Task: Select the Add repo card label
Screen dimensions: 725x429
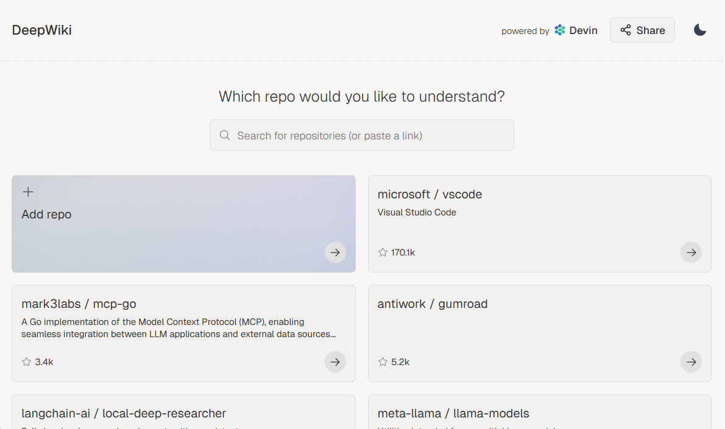Action: point(46,214)
